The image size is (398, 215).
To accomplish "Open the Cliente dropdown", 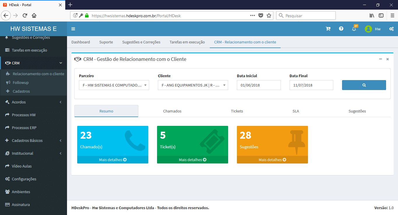I will click(x=193, y=85).
